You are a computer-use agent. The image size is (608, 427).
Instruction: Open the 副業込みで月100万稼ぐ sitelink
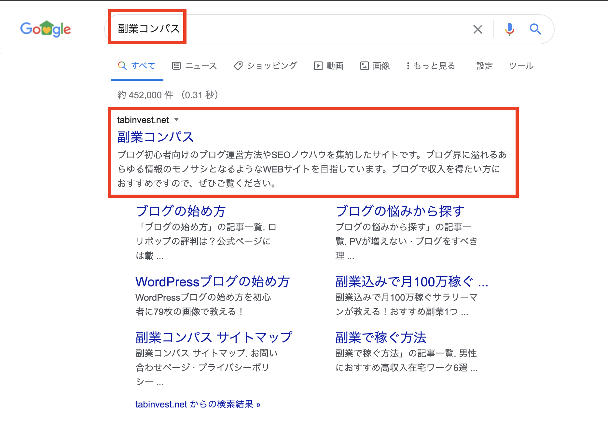(412, 282)
